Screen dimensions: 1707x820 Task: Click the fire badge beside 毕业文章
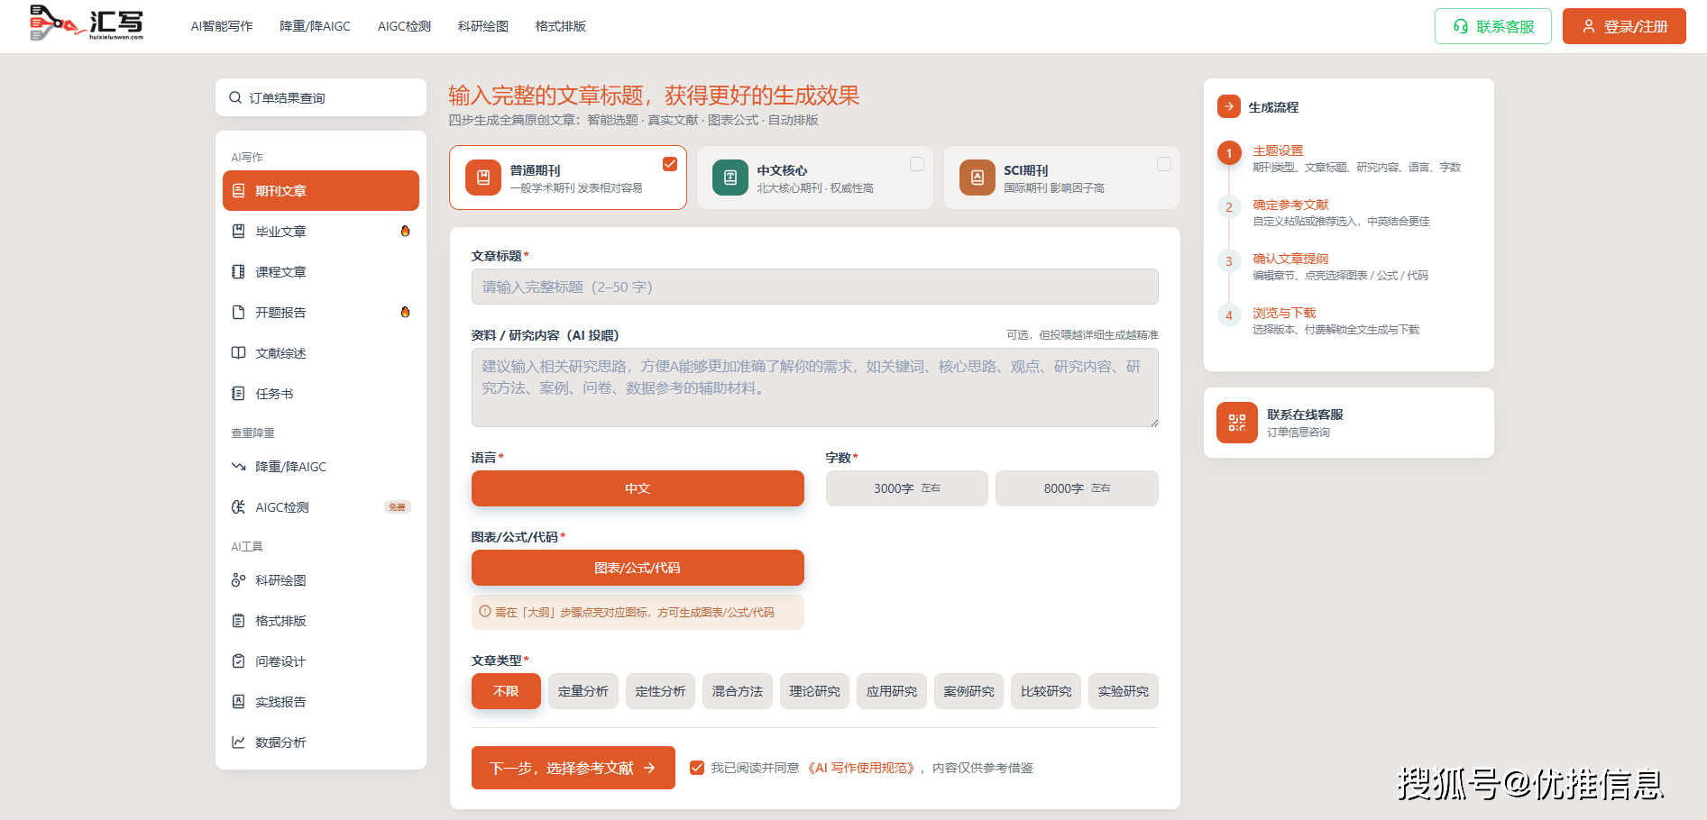pos(405,232)
